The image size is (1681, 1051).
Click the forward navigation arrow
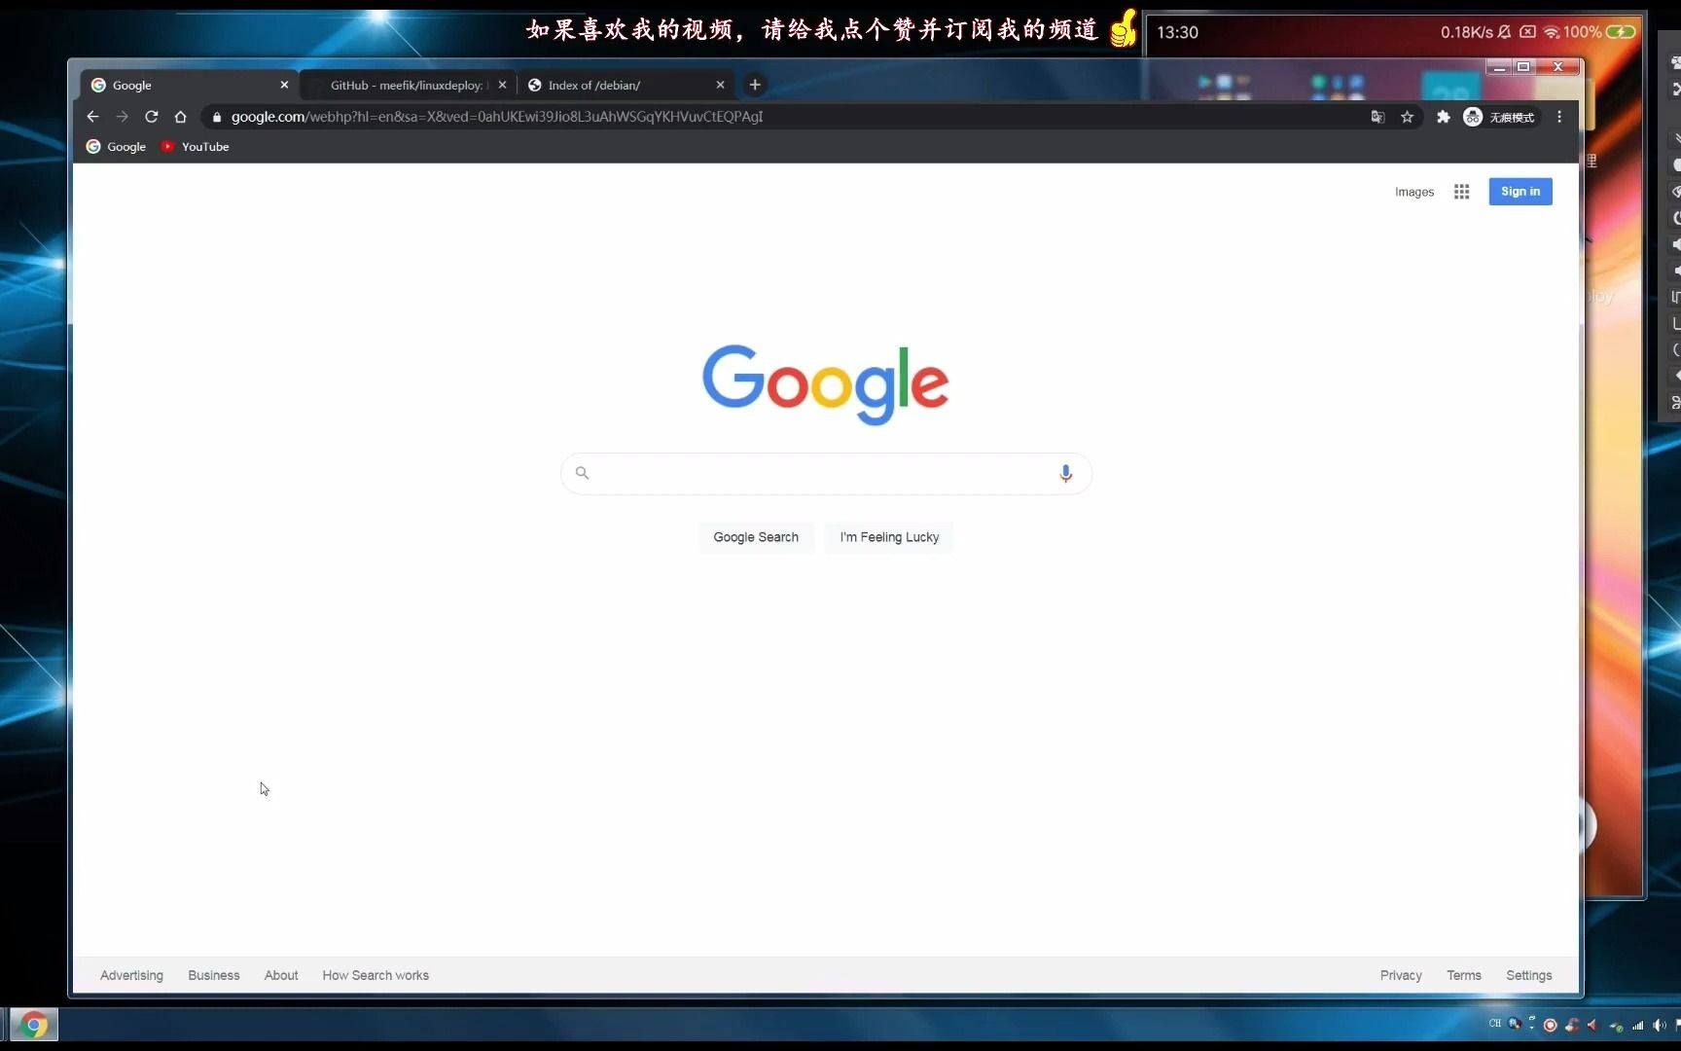tap(122, 117)
